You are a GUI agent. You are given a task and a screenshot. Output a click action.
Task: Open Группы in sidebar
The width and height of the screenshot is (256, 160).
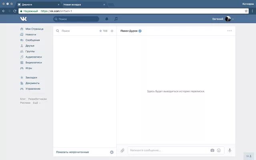30,51
